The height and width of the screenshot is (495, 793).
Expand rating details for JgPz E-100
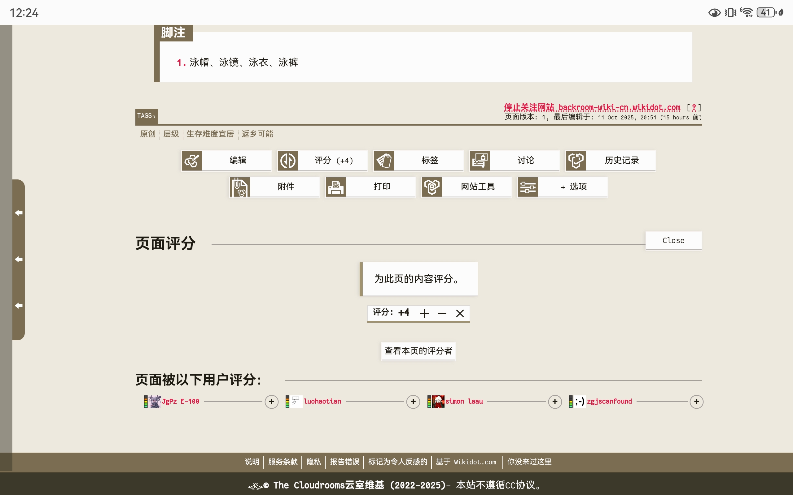[x=271, y=402]
